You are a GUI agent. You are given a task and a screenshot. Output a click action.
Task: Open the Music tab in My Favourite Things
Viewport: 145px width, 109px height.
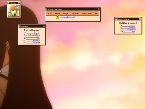pos(50,13)
